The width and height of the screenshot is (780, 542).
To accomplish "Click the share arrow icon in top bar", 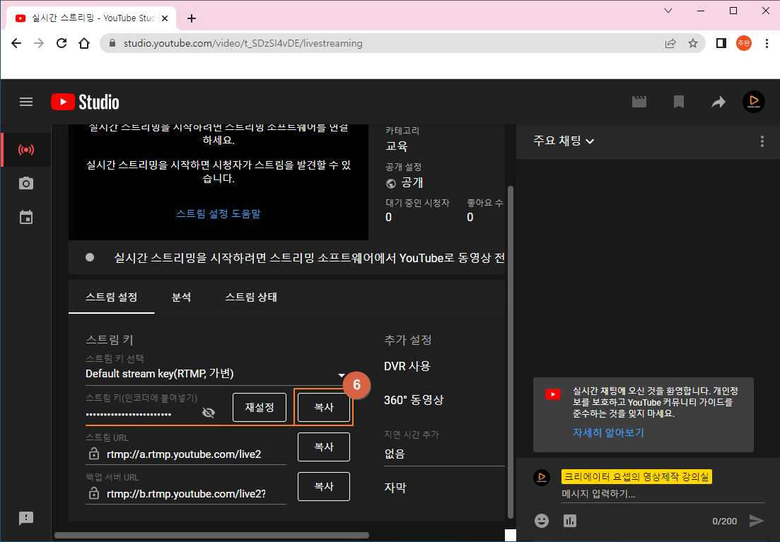I will click(718, 102).
